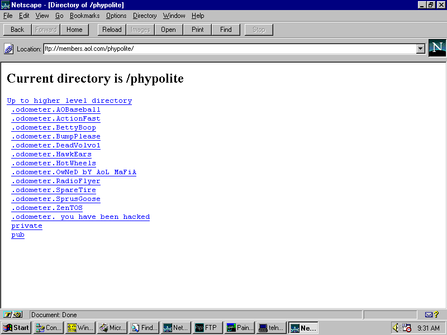
Task: Open the '.odometer. you have been hacked' link
Action: (80, 217)
